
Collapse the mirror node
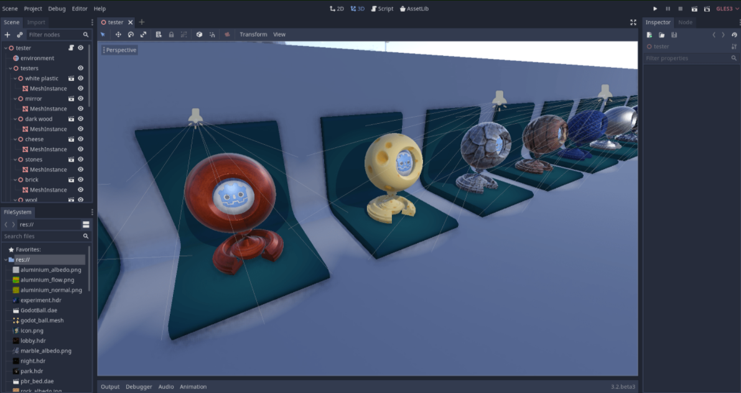pos(15,99)
